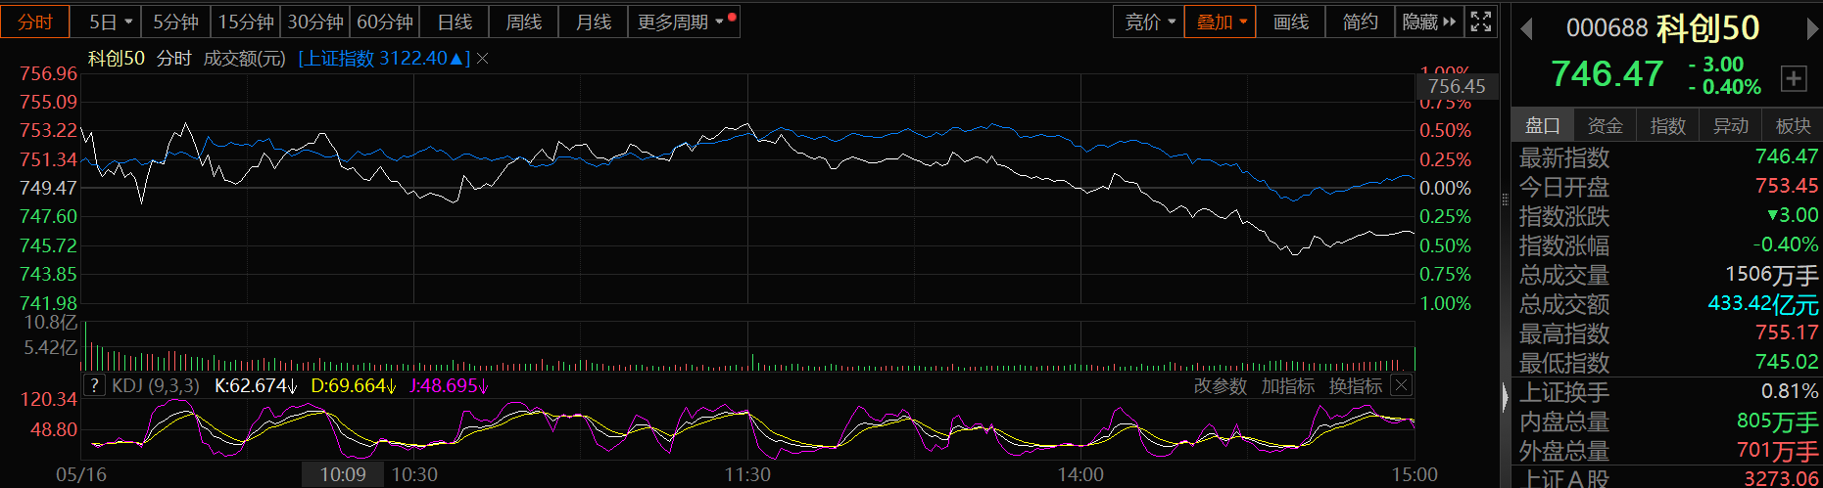Close the KDJ indicator panel
Image resolution: width=1823 pixels, height=488 pixels.
[1402, 385]
